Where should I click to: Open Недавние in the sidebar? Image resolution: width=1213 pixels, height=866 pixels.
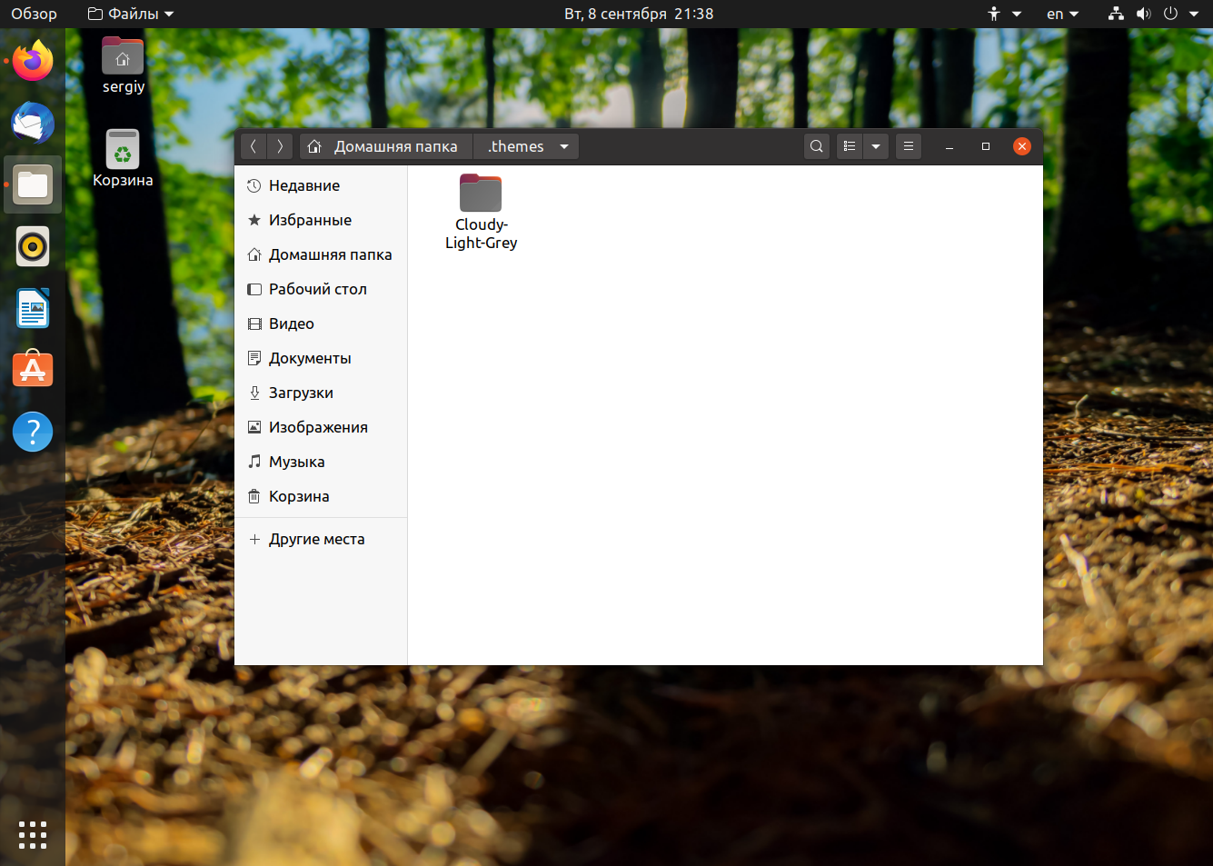321,185
